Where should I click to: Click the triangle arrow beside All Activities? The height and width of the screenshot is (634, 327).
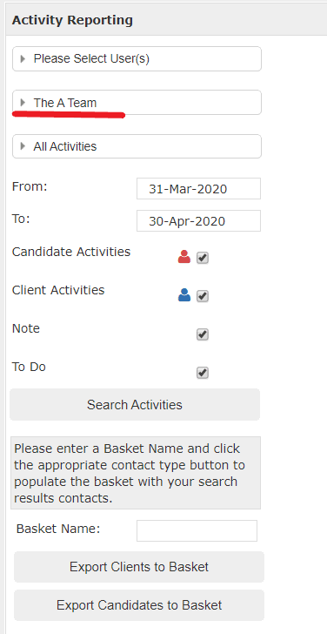pyautogui.click(x=23, y=146)
